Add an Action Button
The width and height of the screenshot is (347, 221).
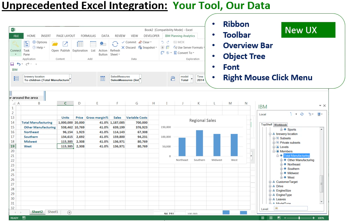click(x=103, y=48)
